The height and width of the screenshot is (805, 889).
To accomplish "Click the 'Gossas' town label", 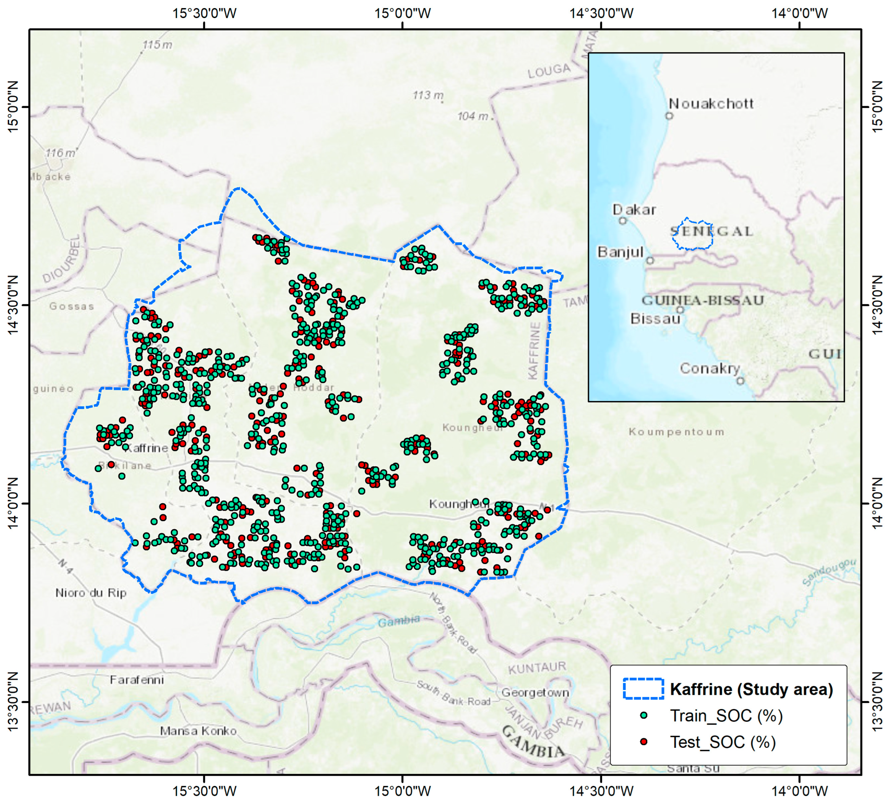I will tap(72, 306).
